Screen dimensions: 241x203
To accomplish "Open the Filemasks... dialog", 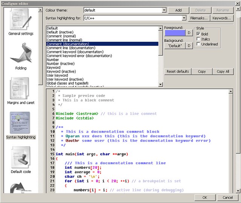I will (199, 18).
